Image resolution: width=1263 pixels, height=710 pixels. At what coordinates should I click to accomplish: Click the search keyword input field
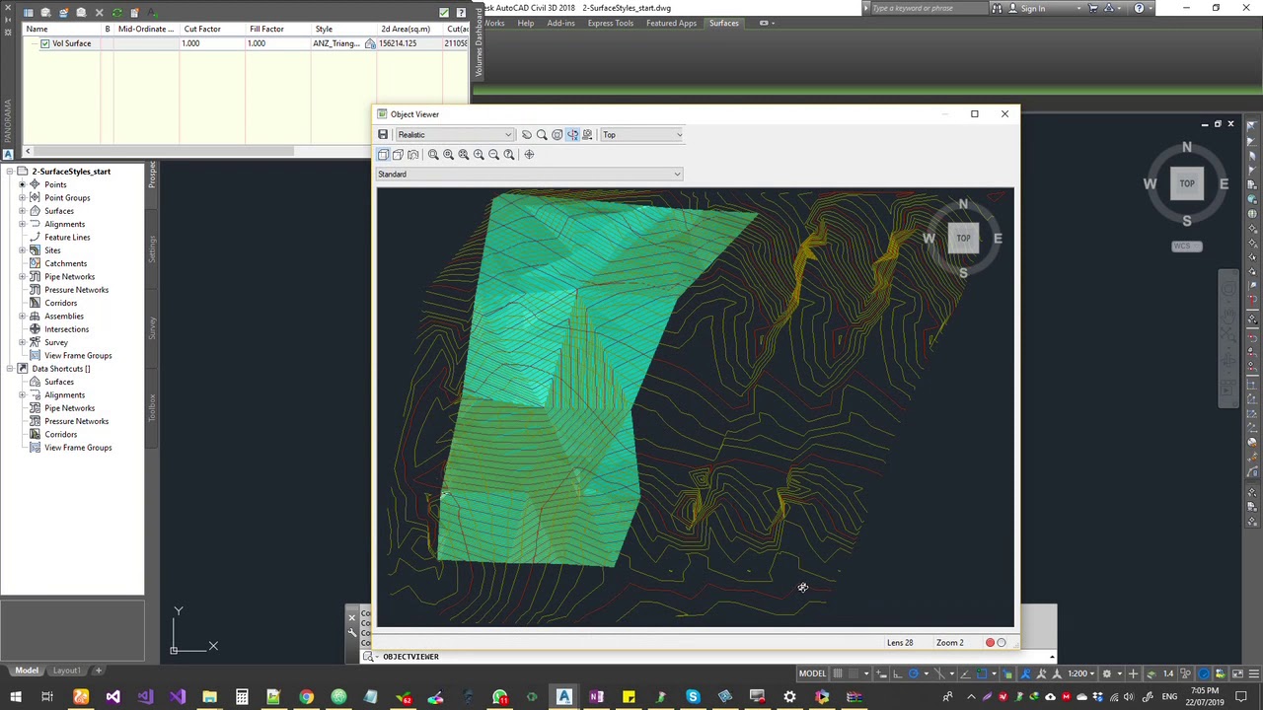click(928, 8)
